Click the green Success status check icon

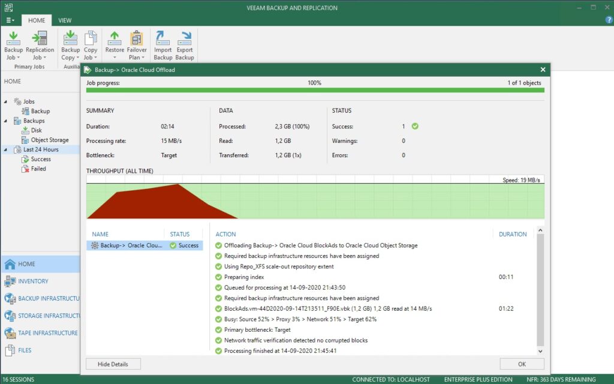pos(415,126)
